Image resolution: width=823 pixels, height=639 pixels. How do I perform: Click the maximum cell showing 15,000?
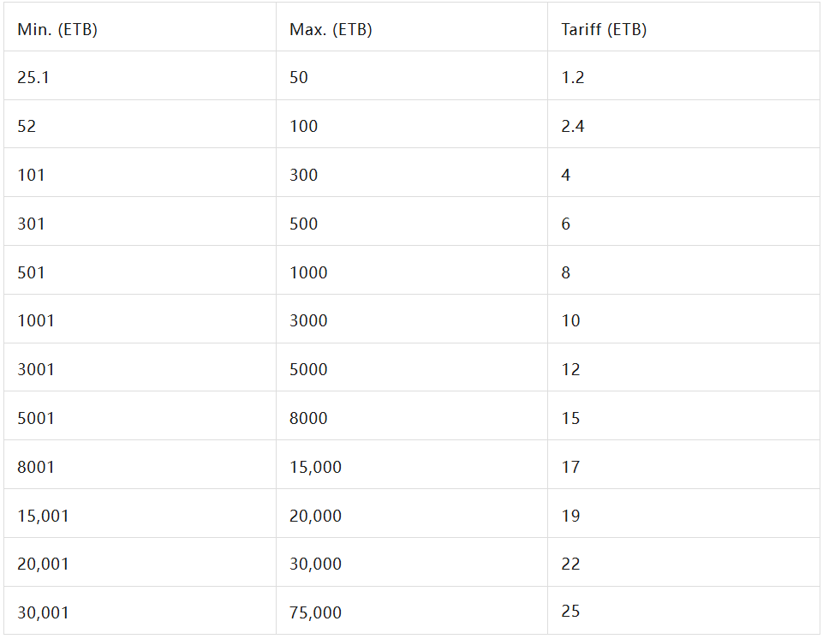pos(315,467)
